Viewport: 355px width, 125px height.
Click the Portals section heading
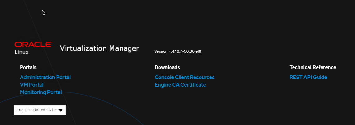coord(28,67)
